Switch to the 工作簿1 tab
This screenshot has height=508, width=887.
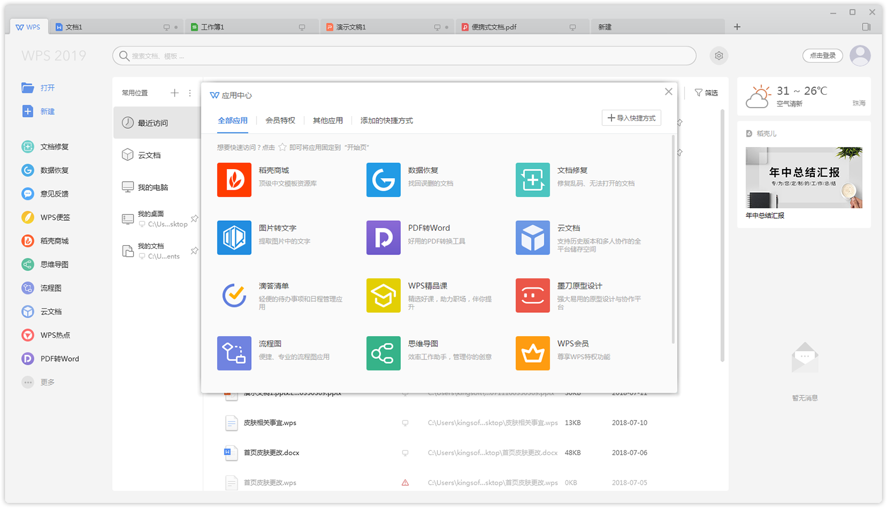(252, 27)
